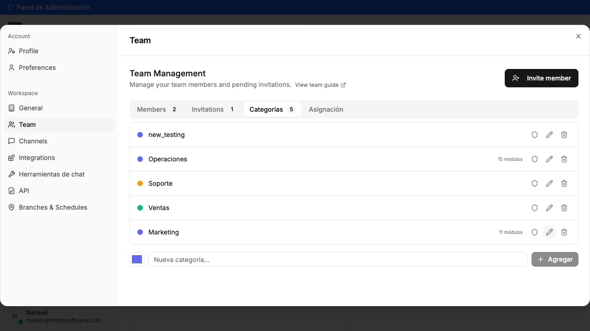Viewport: 590px width, 331px height.
Task: Delete the Soporte category
Action: (564, 183)
